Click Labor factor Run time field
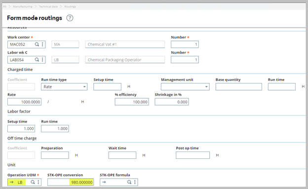 [55, 128]
